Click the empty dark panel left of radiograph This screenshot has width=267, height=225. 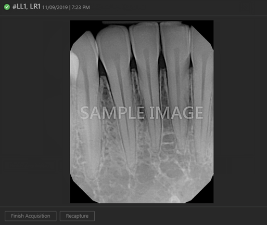(x=35, y=111)
